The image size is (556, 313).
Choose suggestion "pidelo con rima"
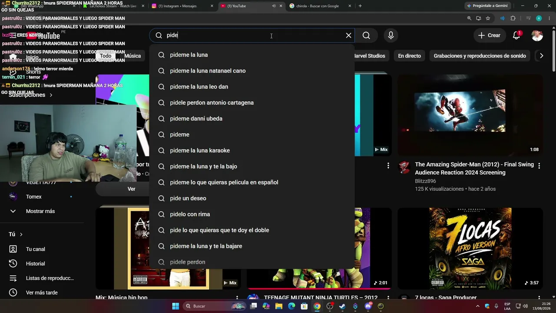(252, 214)
